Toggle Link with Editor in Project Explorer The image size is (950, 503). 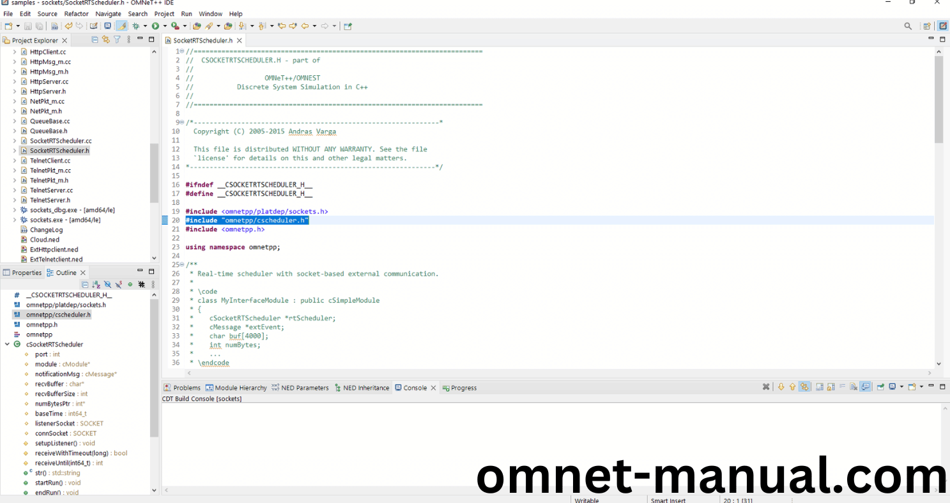point(106,40)
